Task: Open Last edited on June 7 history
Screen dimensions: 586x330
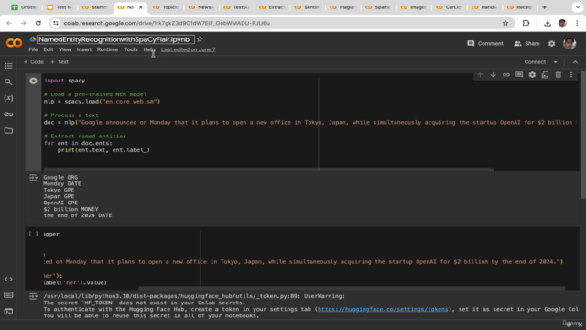Action: [189, 49]
